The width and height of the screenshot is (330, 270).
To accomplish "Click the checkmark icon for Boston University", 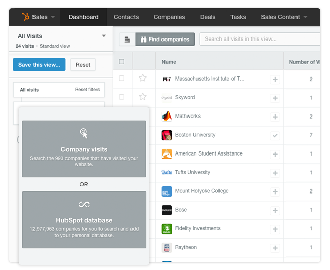I will pos(275,135).
